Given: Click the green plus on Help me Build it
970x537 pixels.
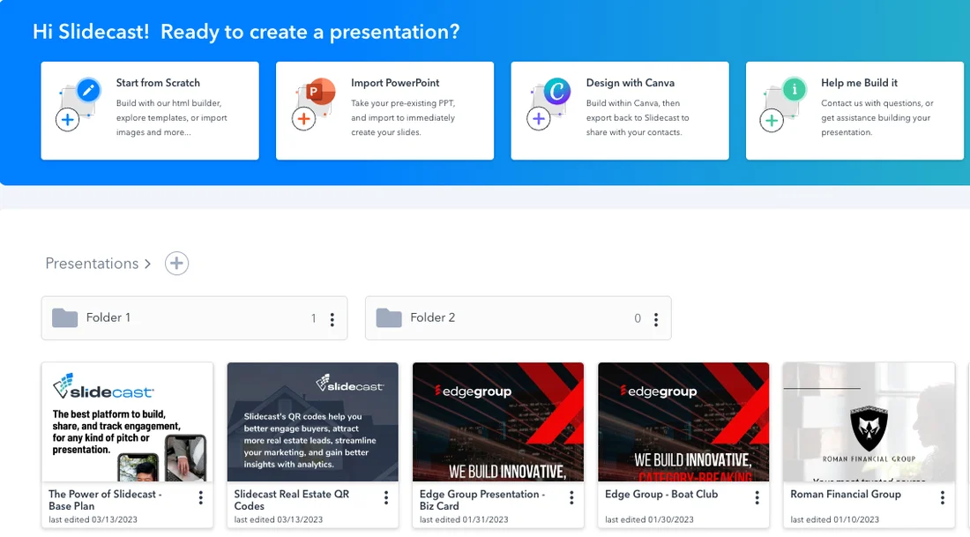Looking at the screenshot, I should pos(772,120).
